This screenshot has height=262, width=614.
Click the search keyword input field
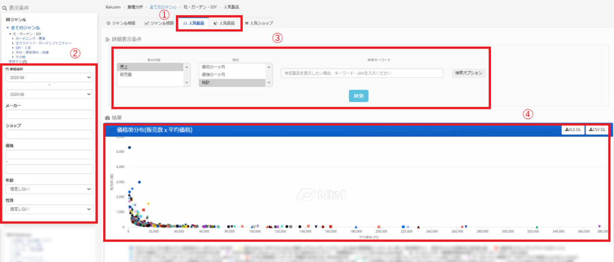pos(362,73)
